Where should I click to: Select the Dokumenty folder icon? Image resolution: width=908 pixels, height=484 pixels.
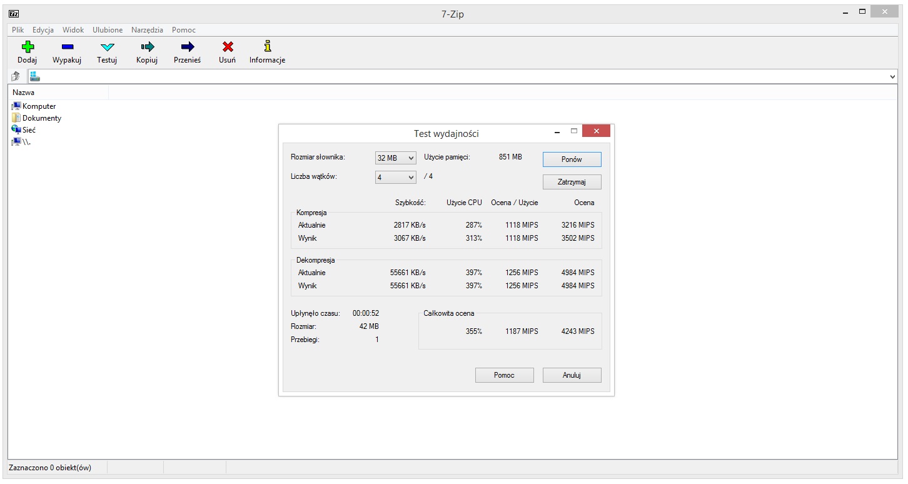pos(16,118)
